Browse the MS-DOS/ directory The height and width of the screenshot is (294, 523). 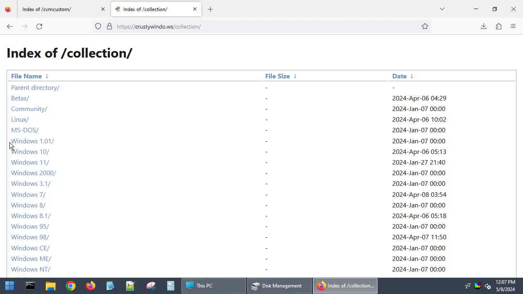(x=25, y=130)
